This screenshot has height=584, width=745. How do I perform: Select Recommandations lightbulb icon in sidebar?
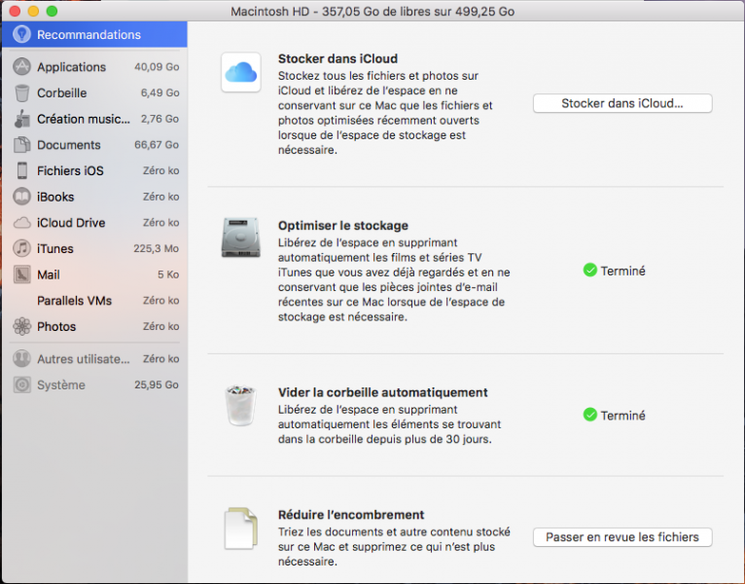tap(21, 34)
